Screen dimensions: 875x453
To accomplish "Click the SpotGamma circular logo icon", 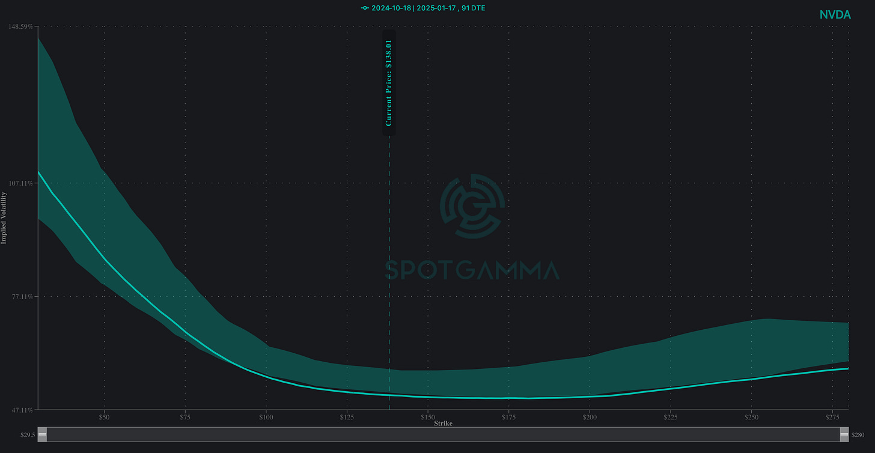I will tap(472, 207).
